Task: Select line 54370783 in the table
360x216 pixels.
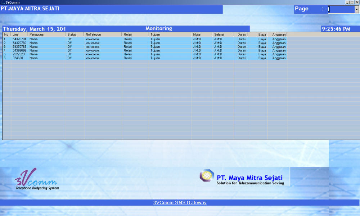Action: click(19, 47)
